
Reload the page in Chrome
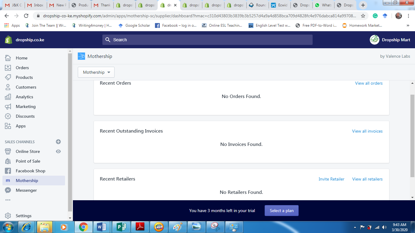(26, 16)
